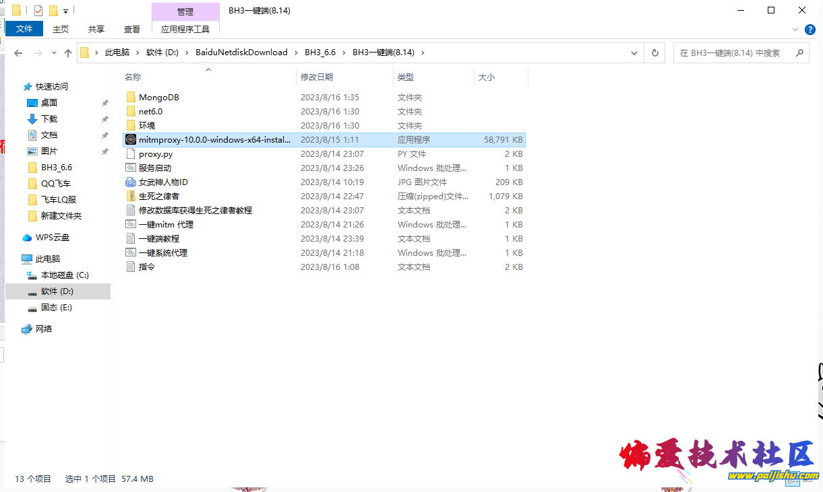Go up one folder level arrow
The width and height of the screenshot is (823, 492).
pos(67,52)
